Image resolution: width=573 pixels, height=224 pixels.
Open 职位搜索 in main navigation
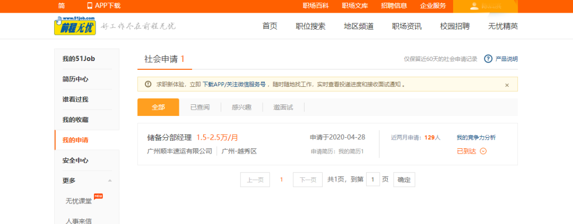point(310,26)
